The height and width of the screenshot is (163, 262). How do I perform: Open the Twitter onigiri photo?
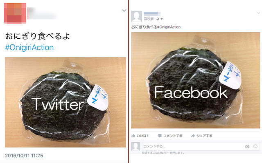tap(65, 102)
